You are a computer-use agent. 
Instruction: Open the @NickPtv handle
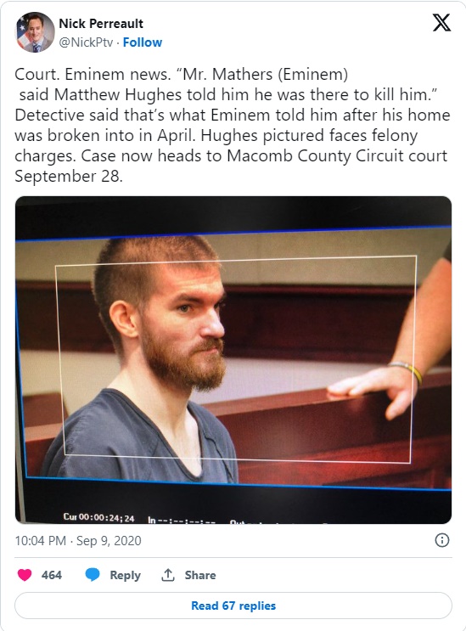[x=86, y=42]
